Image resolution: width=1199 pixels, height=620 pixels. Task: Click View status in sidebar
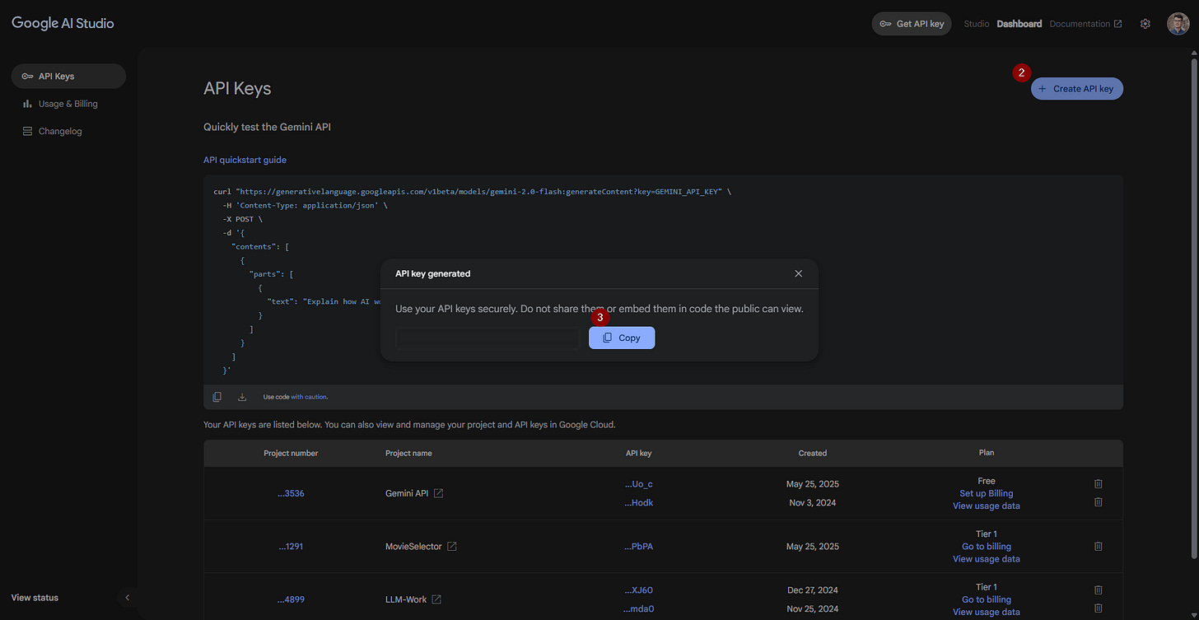35,598
